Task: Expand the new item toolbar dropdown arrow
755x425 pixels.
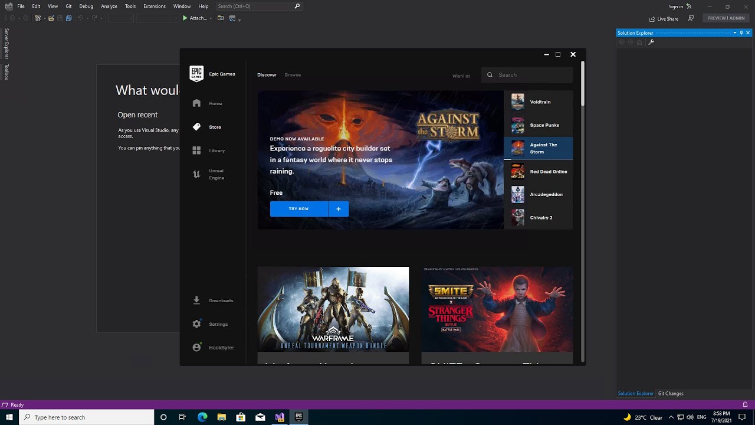Action: (x=45, y=18)
